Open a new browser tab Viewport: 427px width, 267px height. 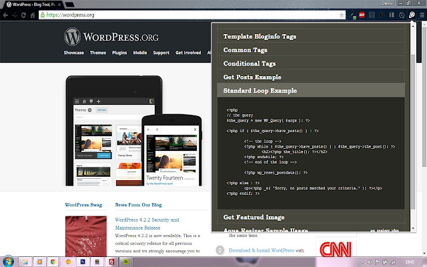tap(69, 5)
